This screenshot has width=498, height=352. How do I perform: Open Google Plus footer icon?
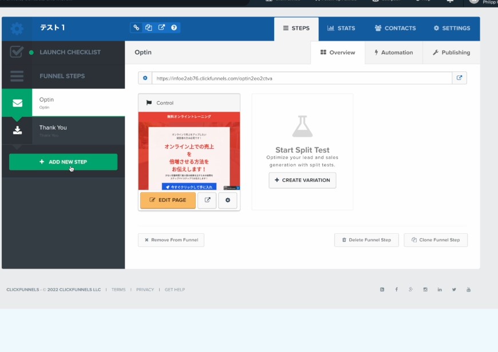point(410,290)
